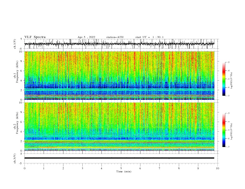This screenshot has height=189, width=245.
Task: Click tick label "4" on the Time axis
Action: (101, 168)
